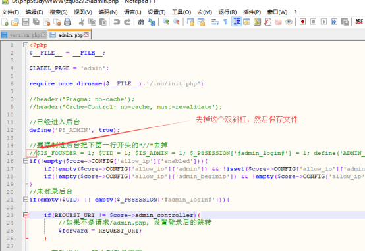Save the current file with Save icon

pos(26,22)
